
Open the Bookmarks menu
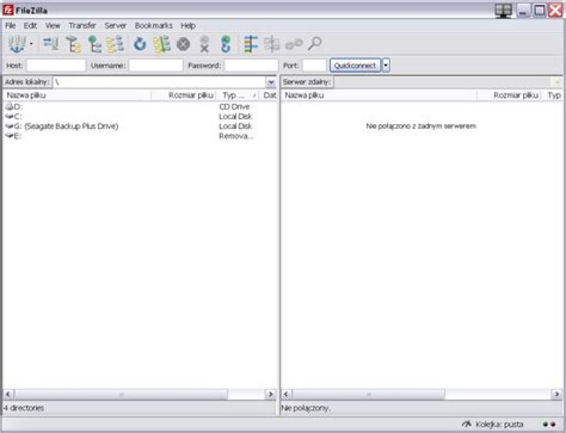point(153,26)
